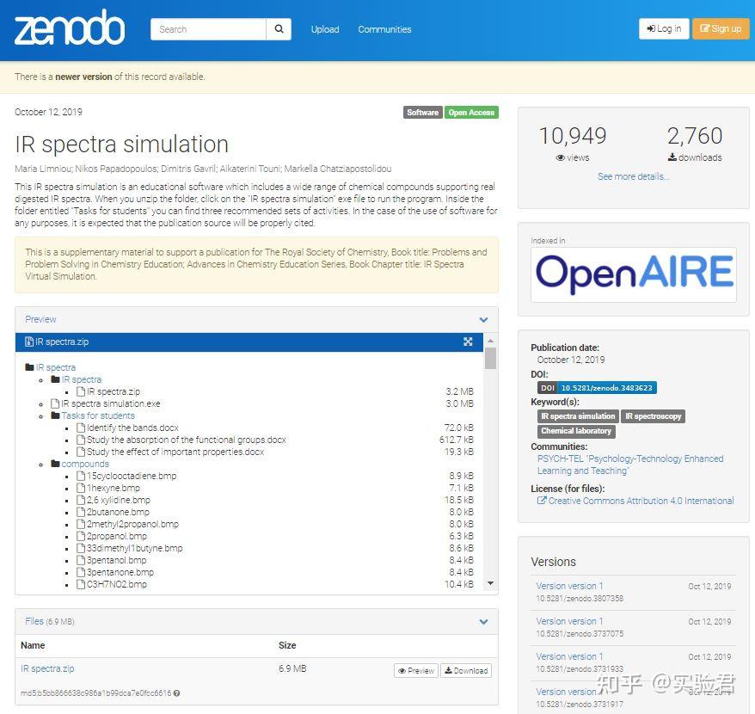Select Identify the bands.docx

[x=132, y=428]
